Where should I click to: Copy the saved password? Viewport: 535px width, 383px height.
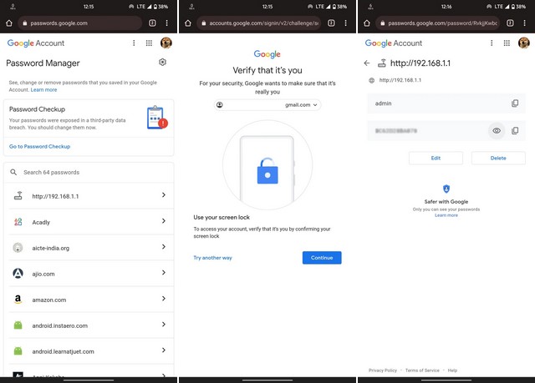pos(515,131)
